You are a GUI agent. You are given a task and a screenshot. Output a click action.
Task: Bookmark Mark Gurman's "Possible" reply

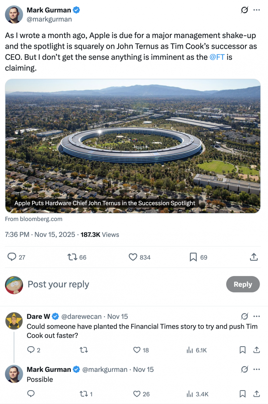click(243, 394)
